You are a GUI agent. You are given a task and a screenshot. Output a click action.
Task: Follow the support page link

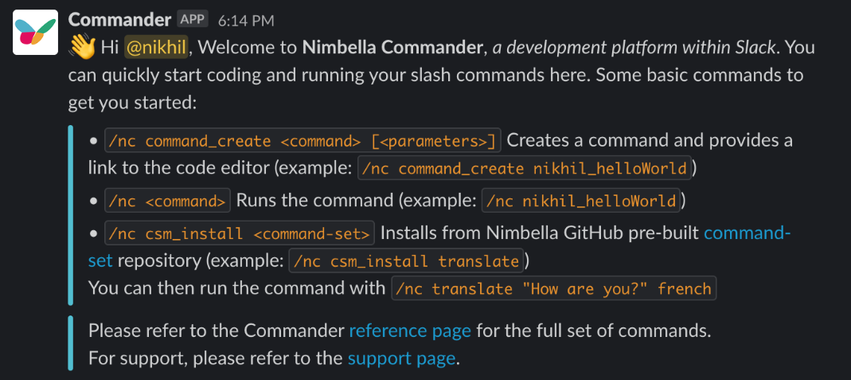[x=401, y=358]
